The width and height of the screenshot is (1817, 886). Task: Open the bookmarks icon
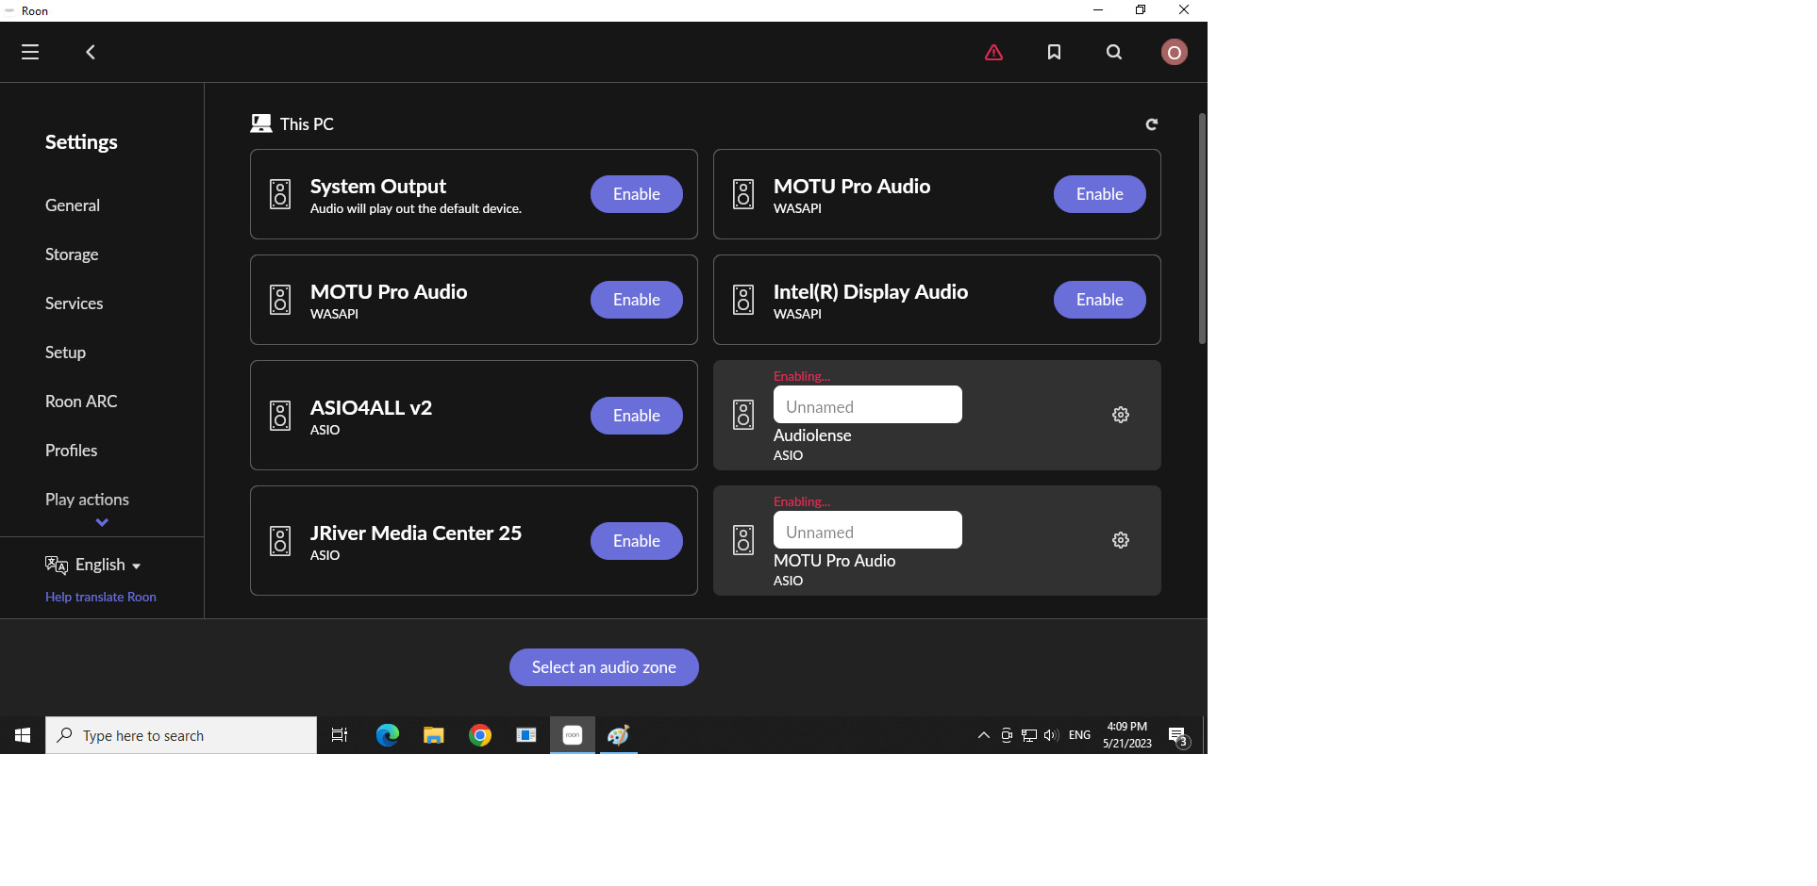click(x=1054, y=52)
